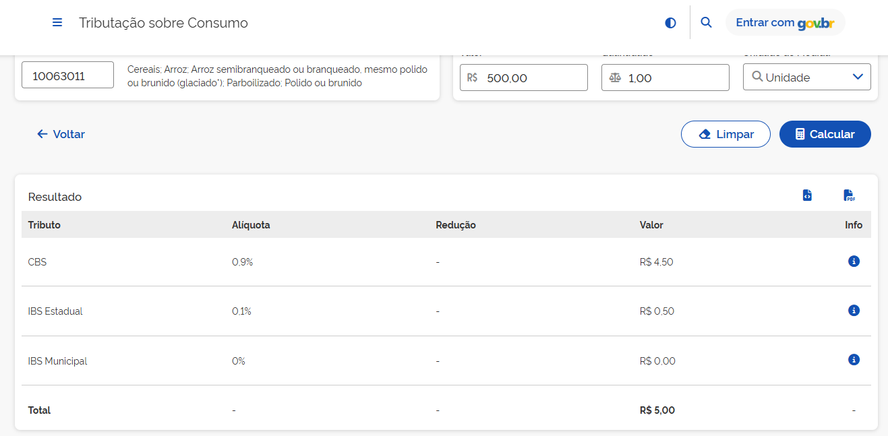Image resolution: width=888 pixels, height=436 pixels.
Task: Expand the Unidade measurement dropdown
Action: pos(807,77)
